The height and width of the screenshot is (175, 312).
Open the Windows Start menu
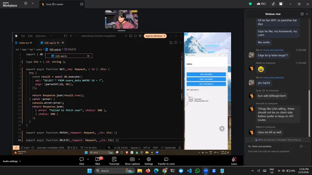pyautogui.click(x=89, y=170)
